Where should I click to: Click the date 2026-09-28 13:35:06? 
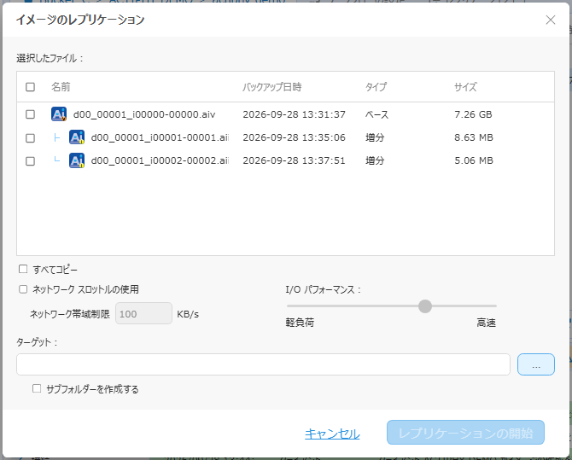click(x=294, y=137)
